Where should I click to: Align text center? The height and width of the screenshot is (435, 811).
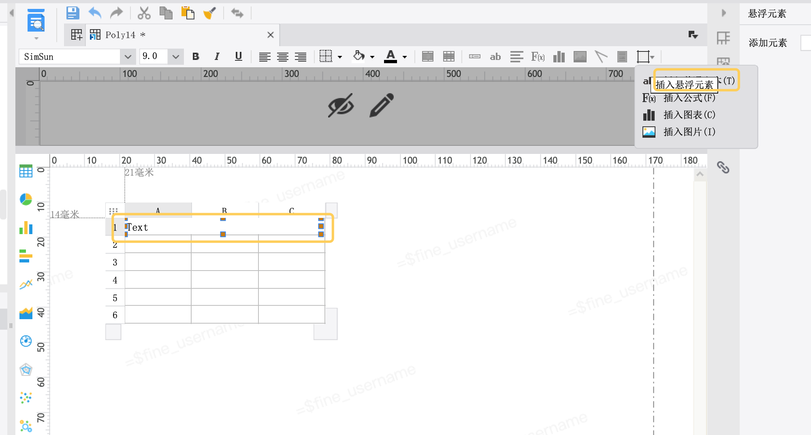click(283, 57)
